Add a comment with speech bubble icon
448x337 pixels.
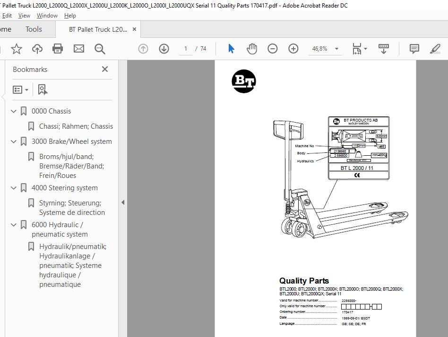click(x=414, y=49)
